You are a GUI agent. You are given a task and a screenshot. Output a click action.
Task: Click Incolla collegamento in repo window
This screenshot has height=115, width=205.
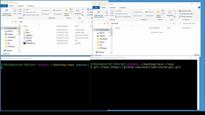coord(31,15)
